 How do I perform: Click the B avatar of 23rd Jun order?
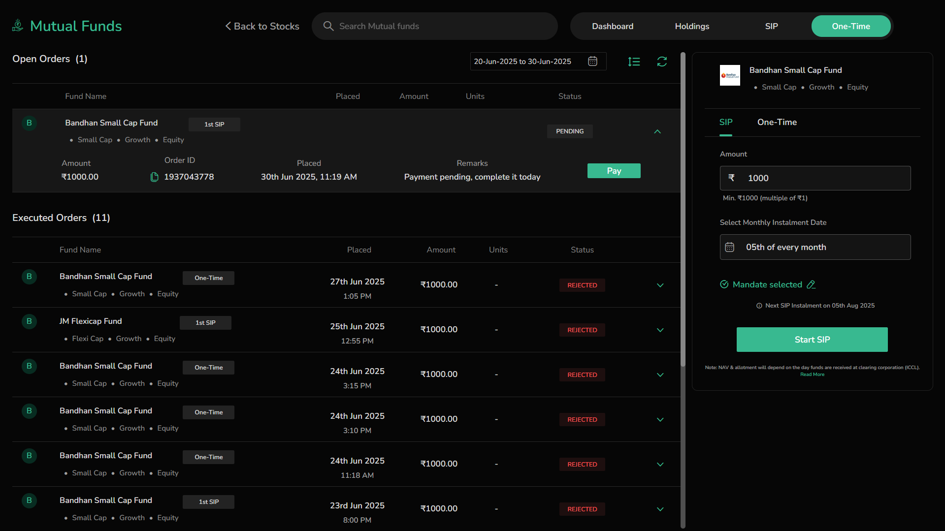tap(29, 500)
